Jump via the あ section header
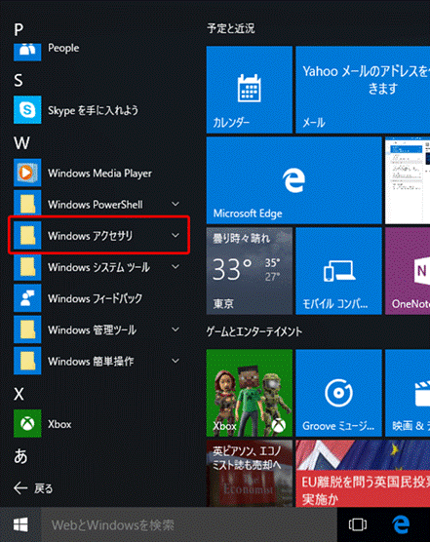The image size is (430, 542). (x=20, y=456)
